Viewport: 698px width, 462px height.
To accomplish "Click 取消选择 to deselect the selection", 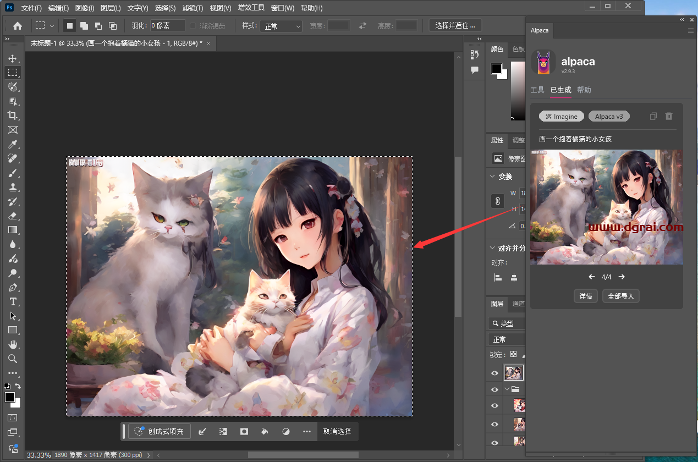I will pyautogui.click(x=337, y=432).
